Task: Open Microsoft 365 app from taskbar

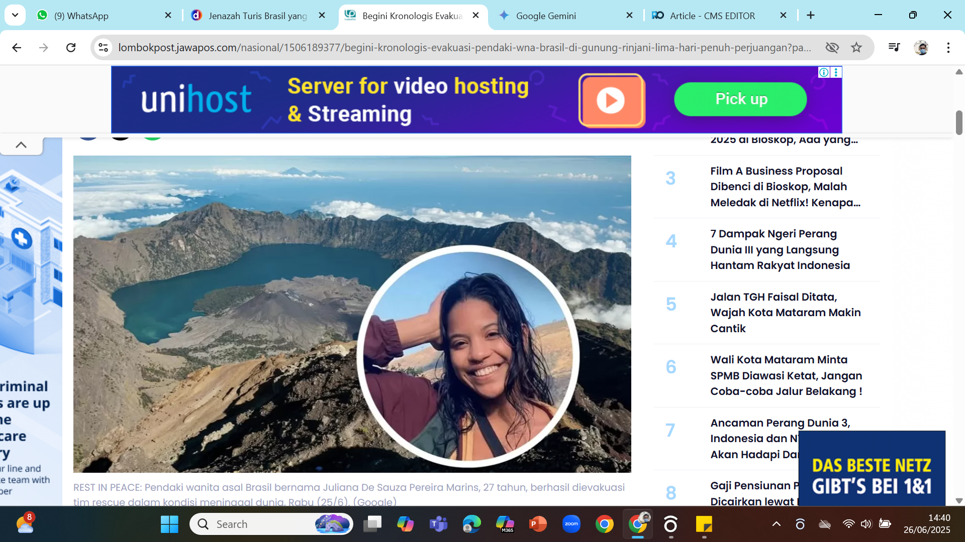Action: (x=505, y=524)
